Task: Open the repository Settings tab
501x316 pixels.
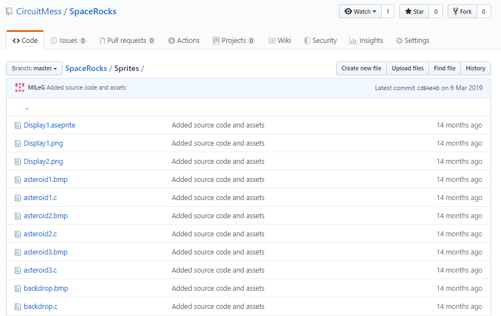Action: point(413,41)
